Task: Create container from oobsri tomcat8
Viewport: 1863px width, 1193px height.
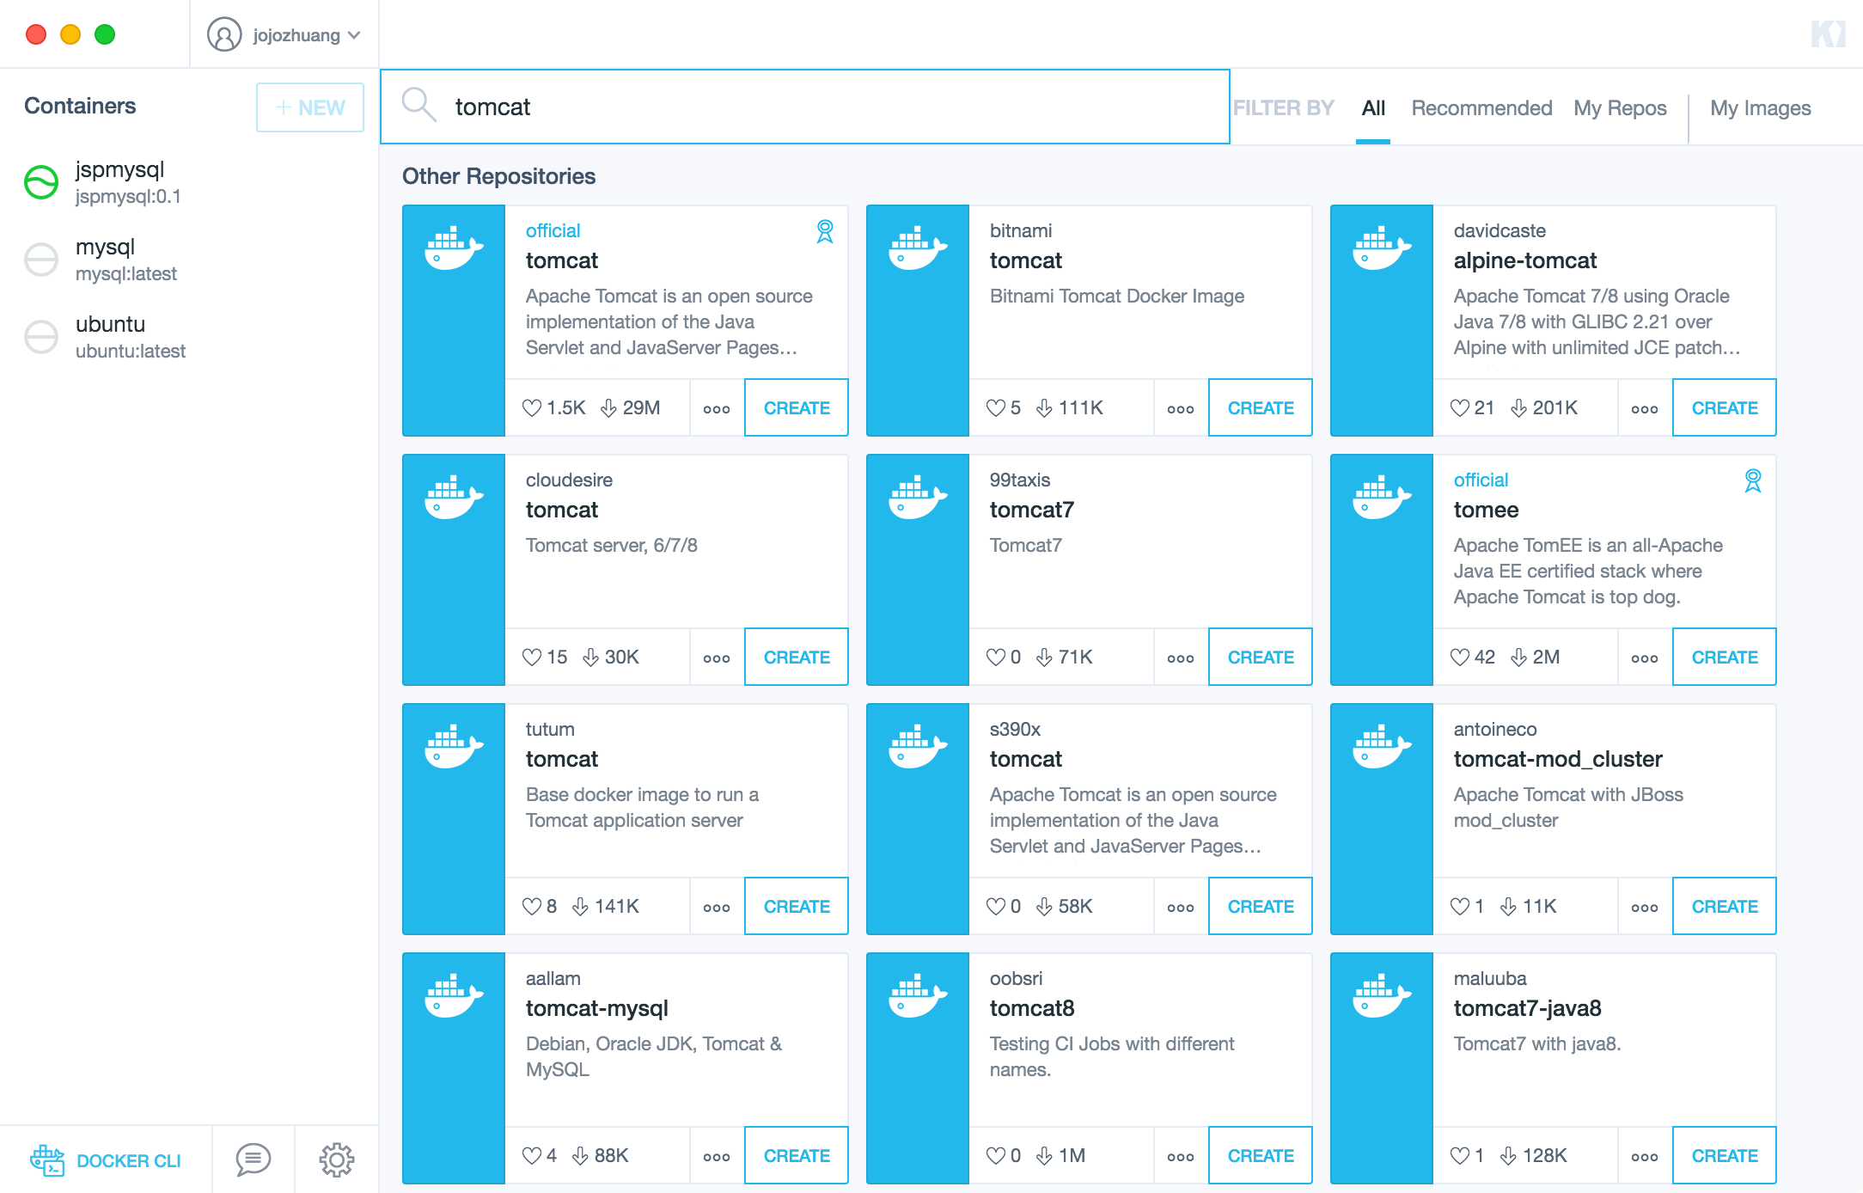Action: (1261, 1155)
